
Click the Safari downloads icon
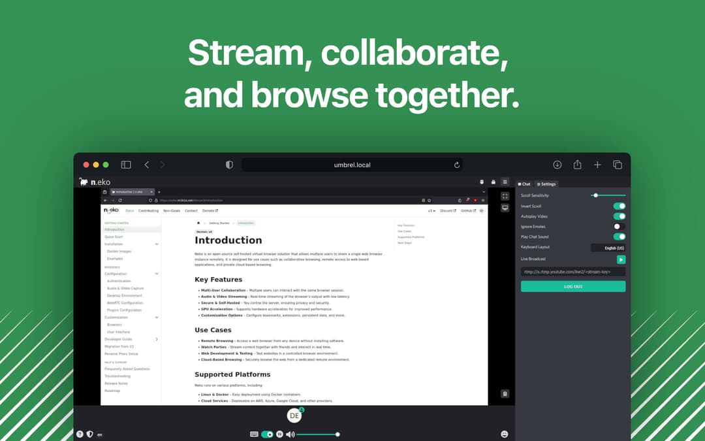point(557,165)
